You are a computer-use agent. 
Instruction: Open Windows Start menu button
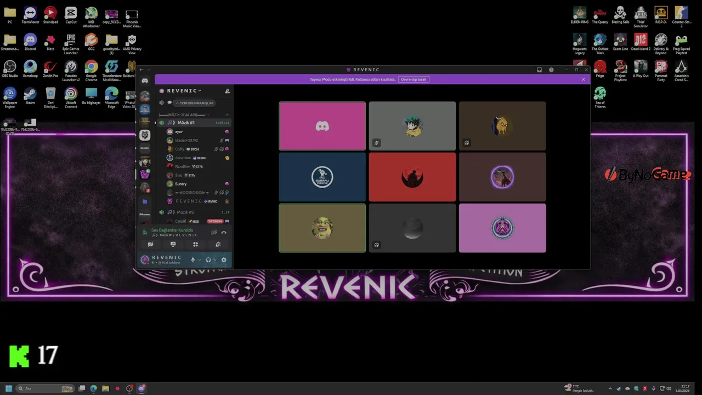click(9, 388)
